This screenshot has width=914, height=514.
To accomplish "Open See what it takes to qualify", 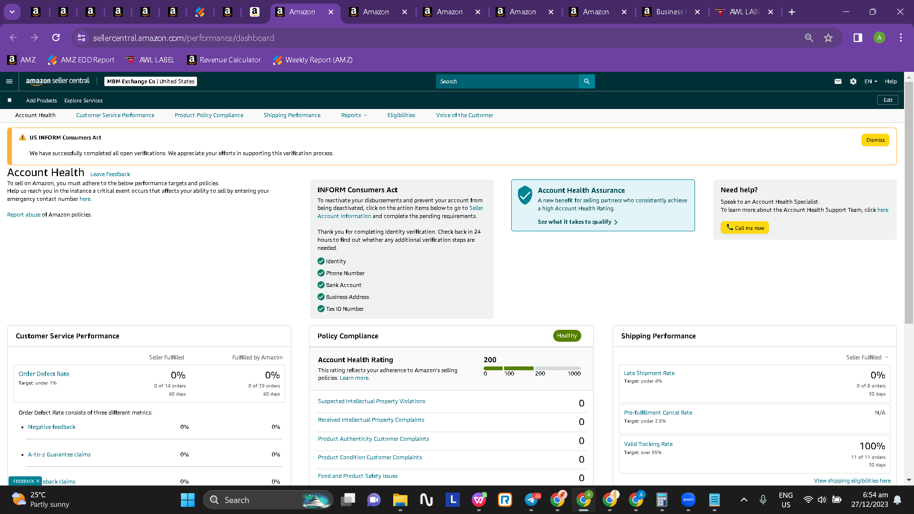I will 577,222.
